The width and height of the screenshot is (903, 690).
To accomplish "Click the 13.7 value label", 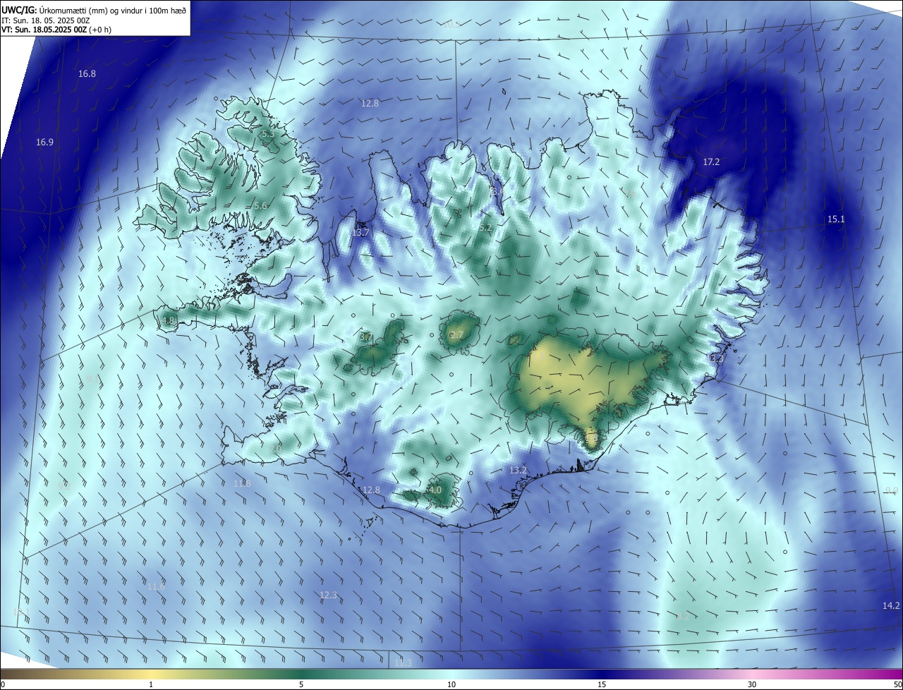I will click(x=360, y=232).
